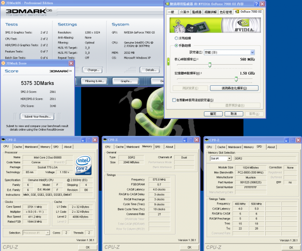Viewport: 302px width, 251px height.
Task: Click the core clock frequency slider thumb
Action: pyautogui.click(x=210, y=65)
